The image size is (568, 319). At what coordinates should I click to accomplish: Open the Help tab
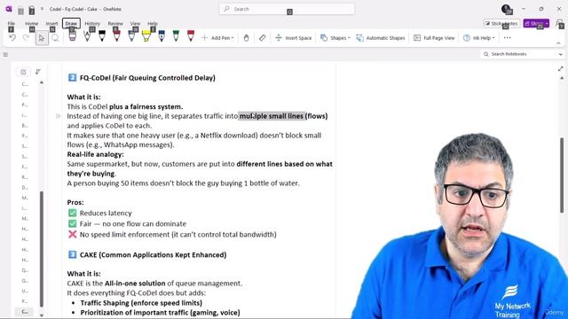153,24
